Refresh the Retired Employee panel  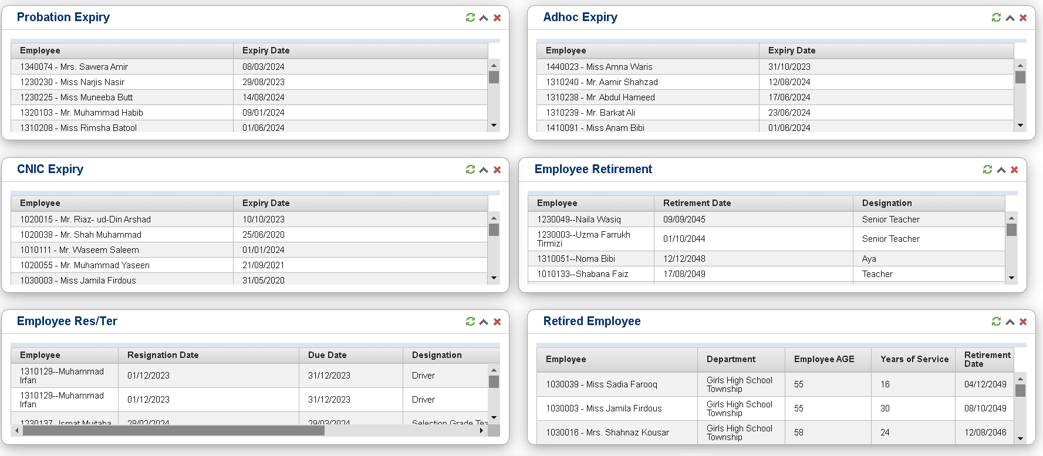coord(996,322)
